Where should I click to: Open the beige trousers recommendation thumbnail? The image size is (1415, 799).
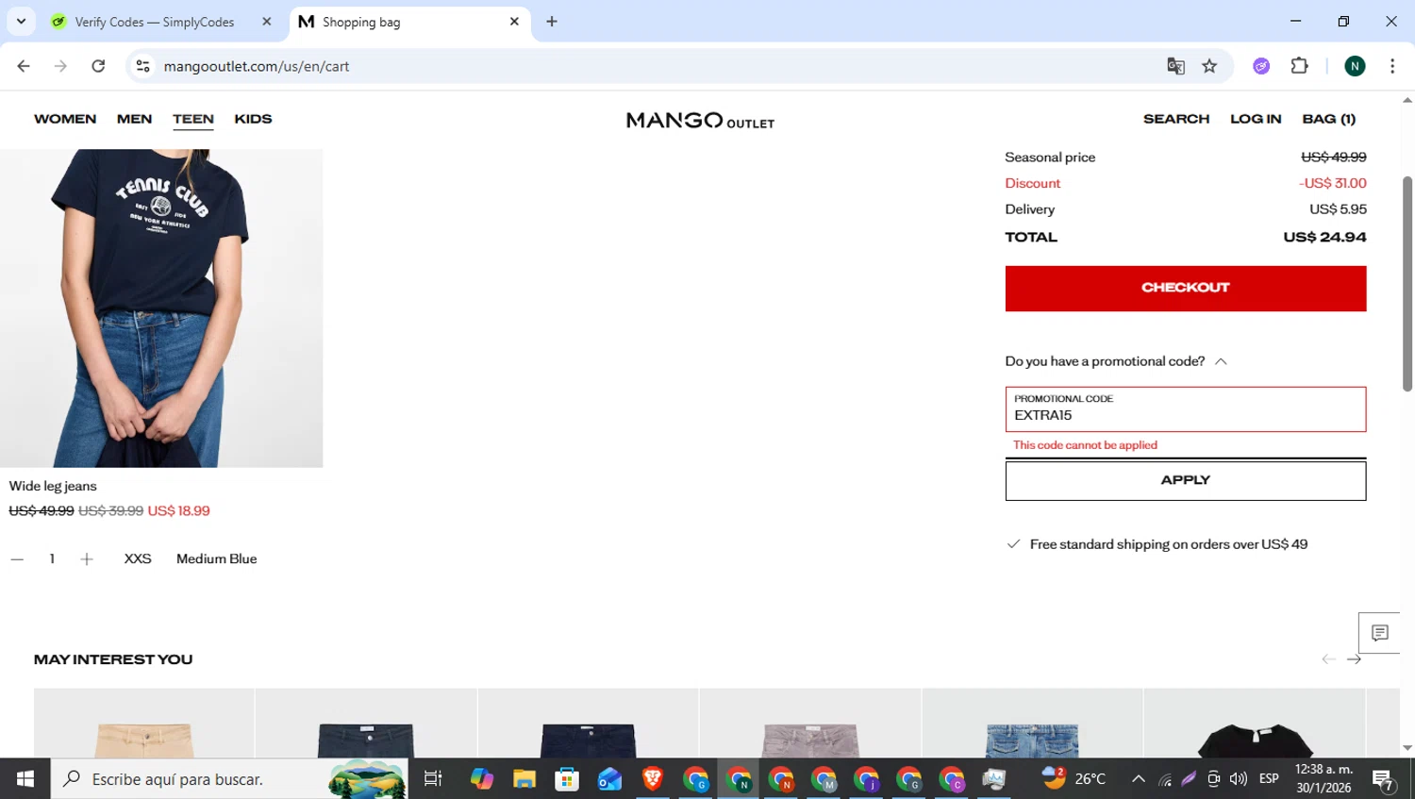tap(144, 724)
